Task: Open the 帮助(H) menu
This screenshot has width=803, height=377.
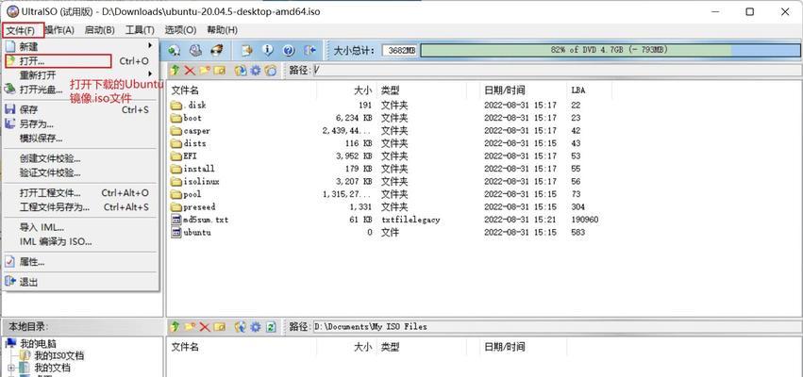Action: (x=223, y=30)
